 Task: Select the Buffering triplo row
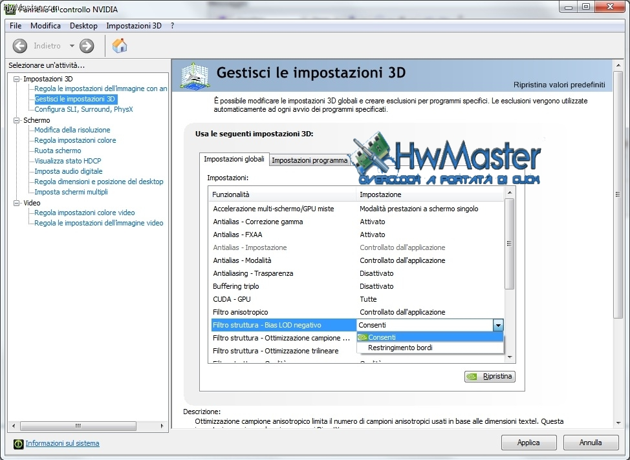click(x=357, y=286)
